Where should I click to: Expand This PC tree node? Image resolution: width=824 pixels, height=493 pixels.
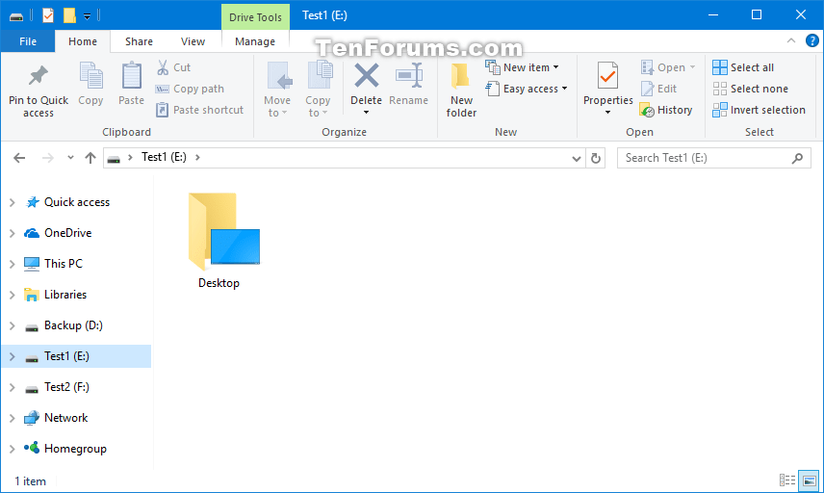click(x=13, y=264)
